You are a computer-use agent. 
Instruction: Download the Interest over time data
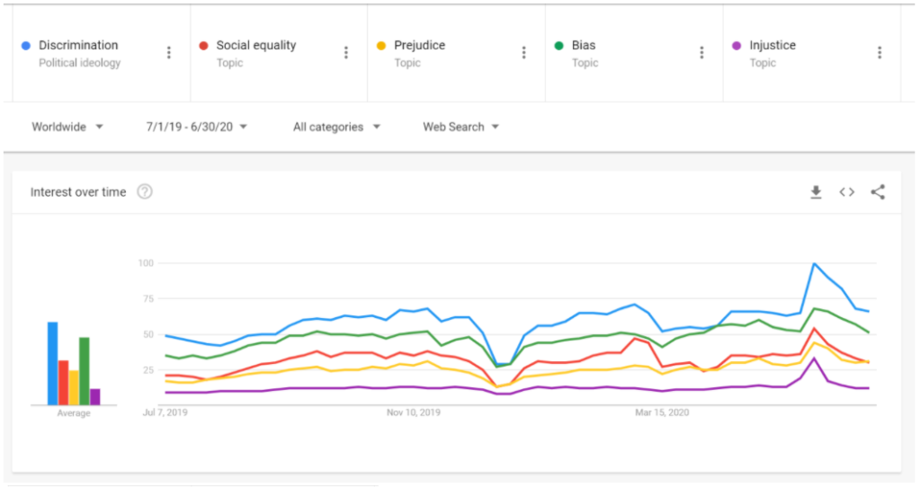[x=816, y=192]
